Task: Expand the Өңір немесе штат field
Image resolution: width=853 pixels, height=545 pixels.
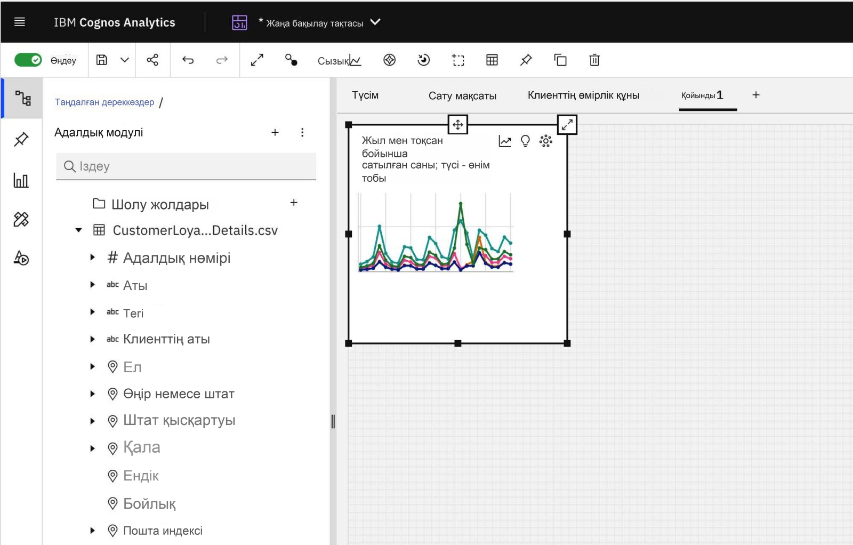Action: click(x=92, y=394)
